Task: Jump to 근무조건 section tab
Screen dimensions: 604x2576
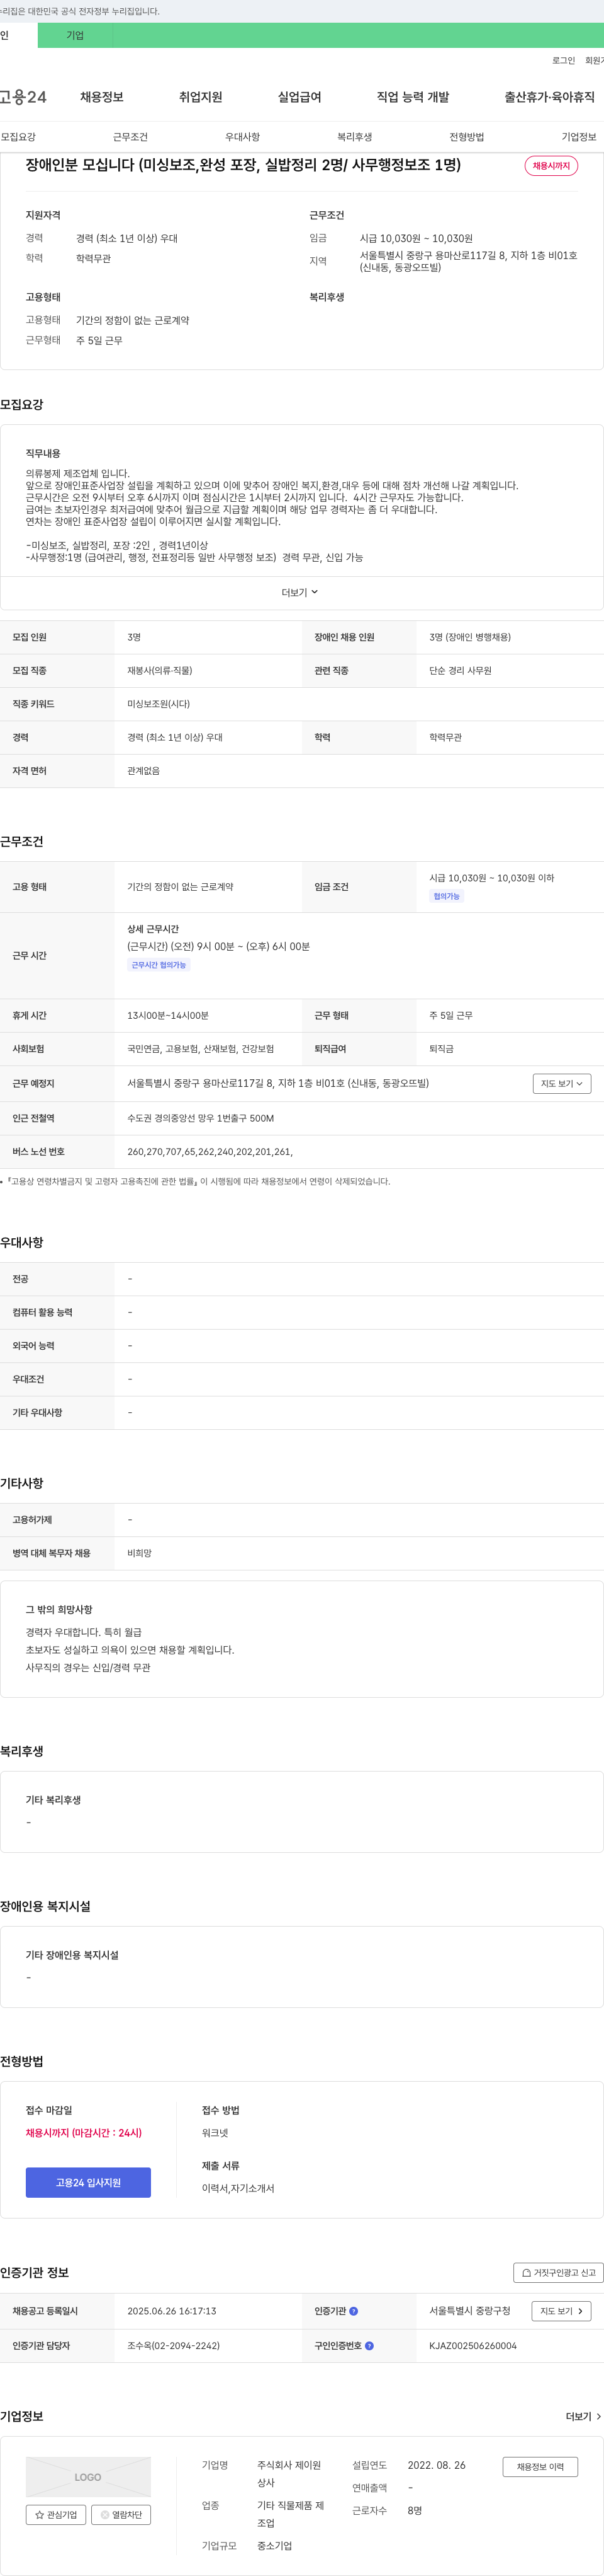Action: (x=130, y=137)
